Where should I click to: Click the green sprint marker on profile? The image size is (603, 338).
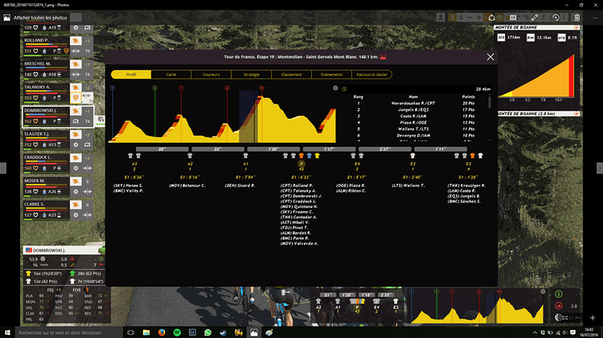[x=155, y=88]
